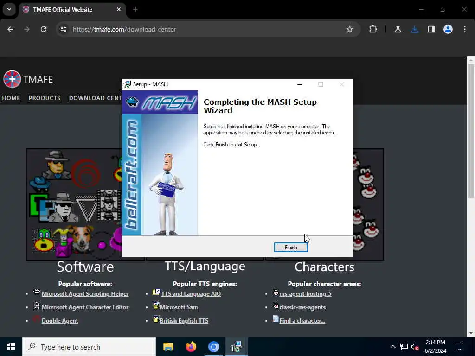The width and height of the screenshot is (475, 356).
Task: Open Chrome Labs flask icon
Action: point(398,29)
